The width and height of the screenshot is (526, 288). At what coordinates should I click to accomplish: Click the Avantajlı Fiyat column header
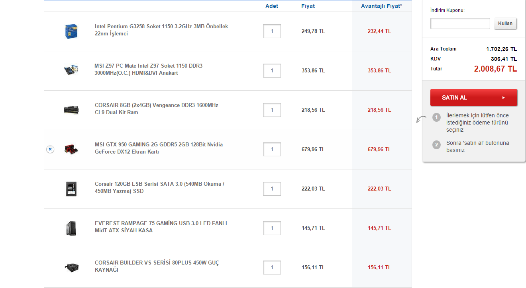click(381, 6)
